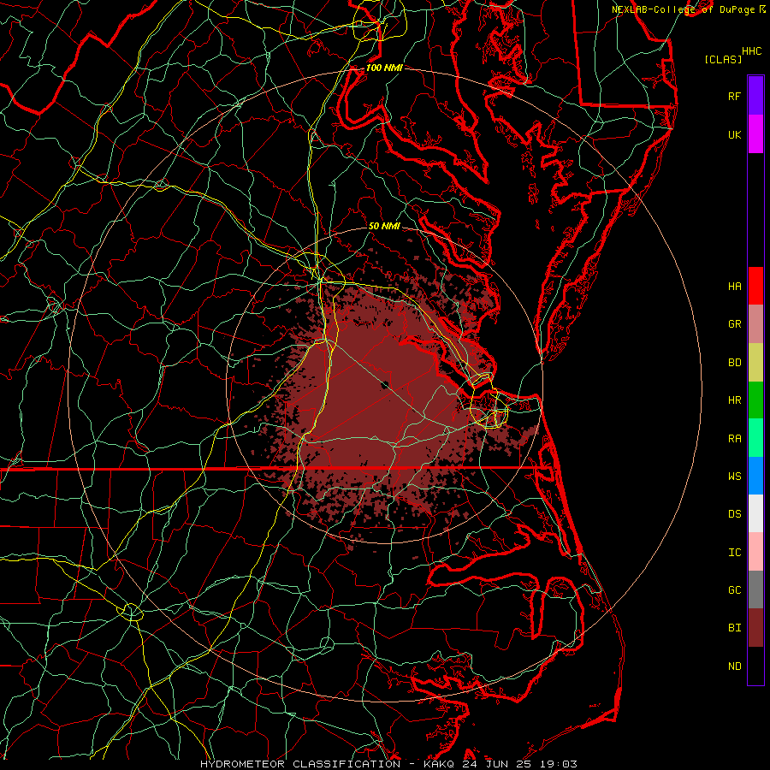
Task: Click the BI brown legend swatch
Action: [x=755, y=628]
